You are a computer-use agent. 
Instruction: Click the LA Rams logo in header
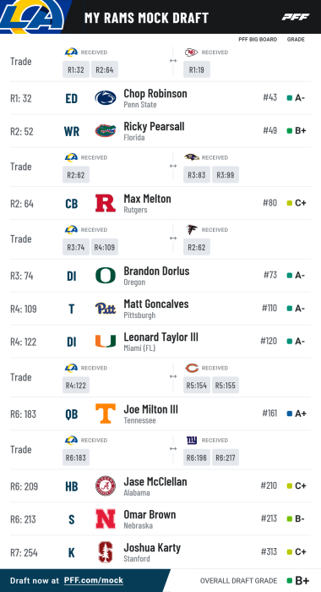pos(33,16)
